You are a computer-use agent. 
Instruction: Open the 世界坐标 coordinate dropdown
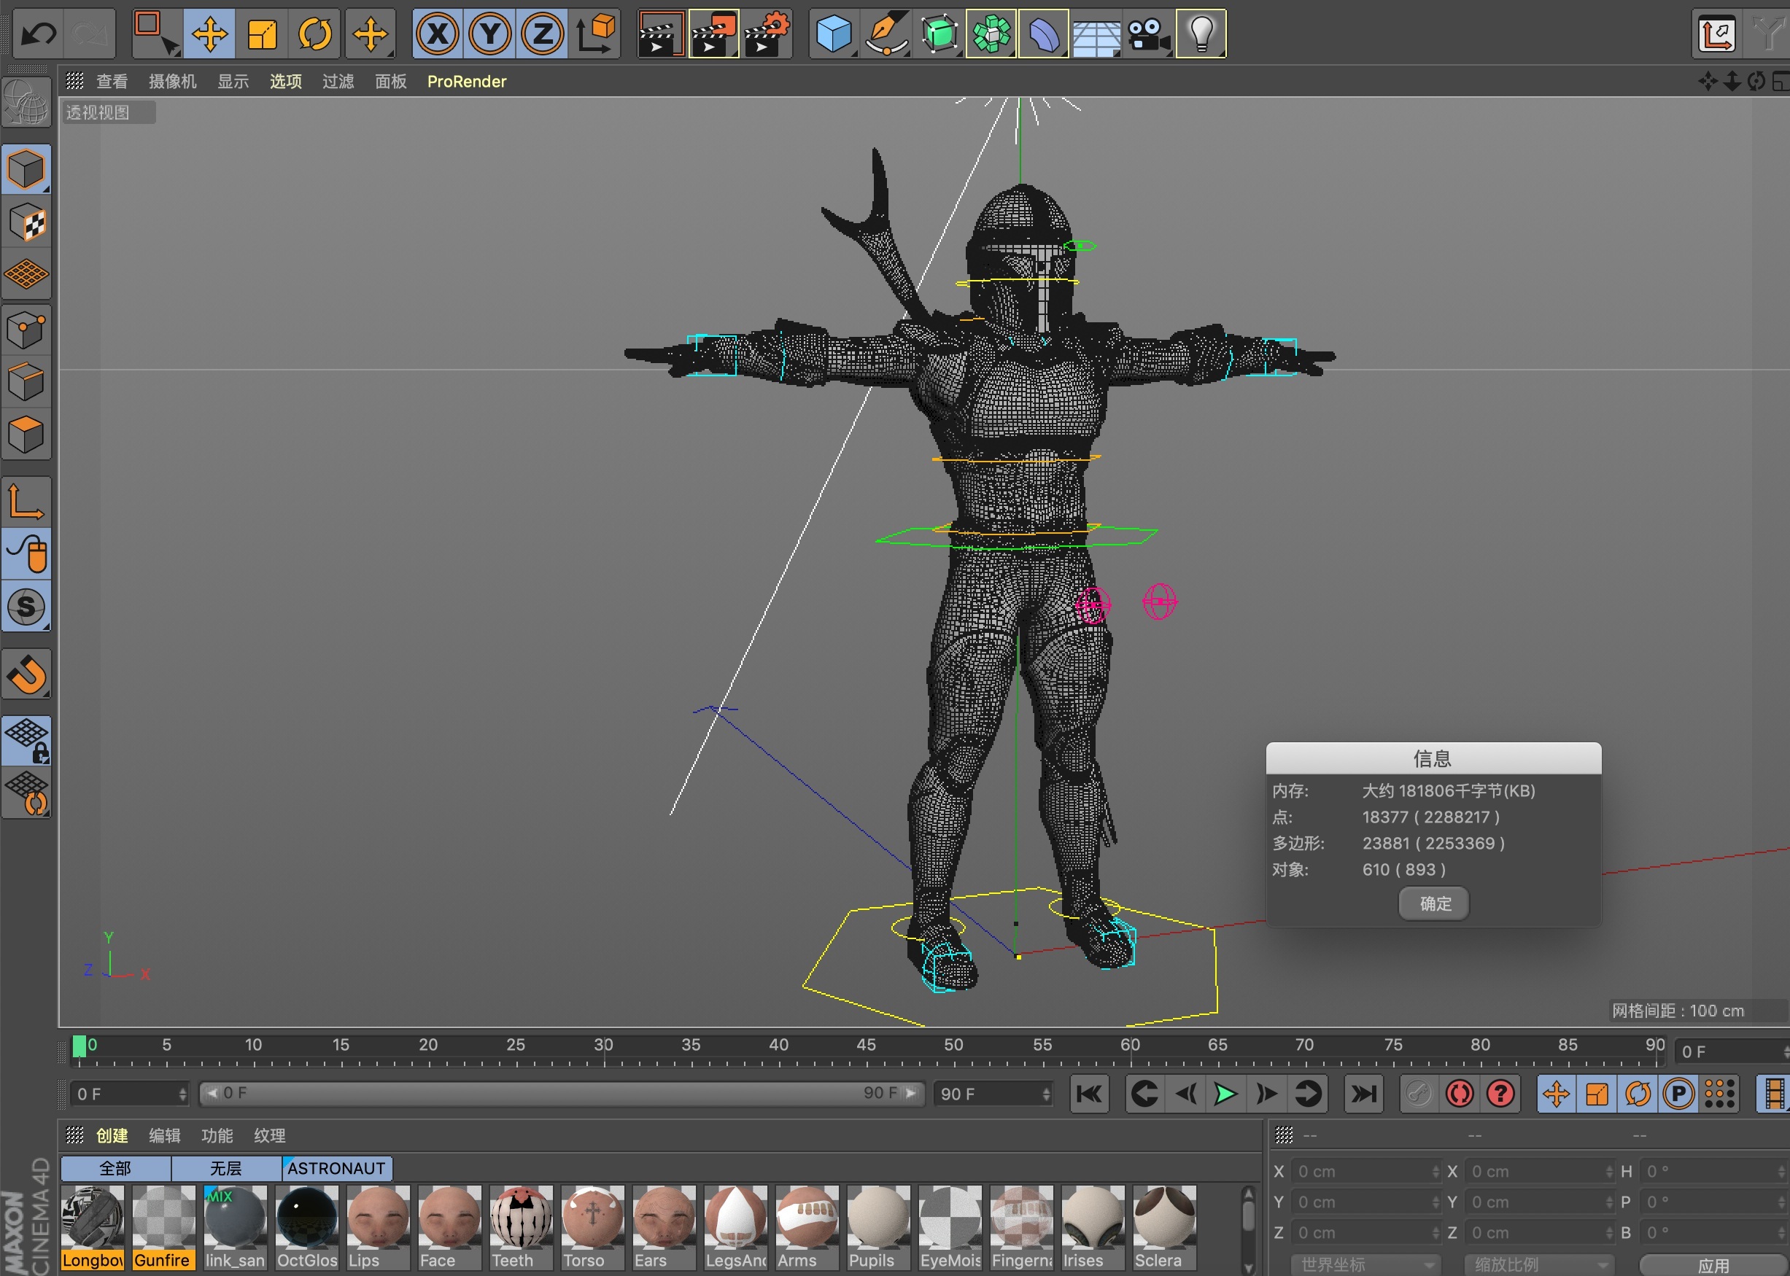(1365, 1264)
